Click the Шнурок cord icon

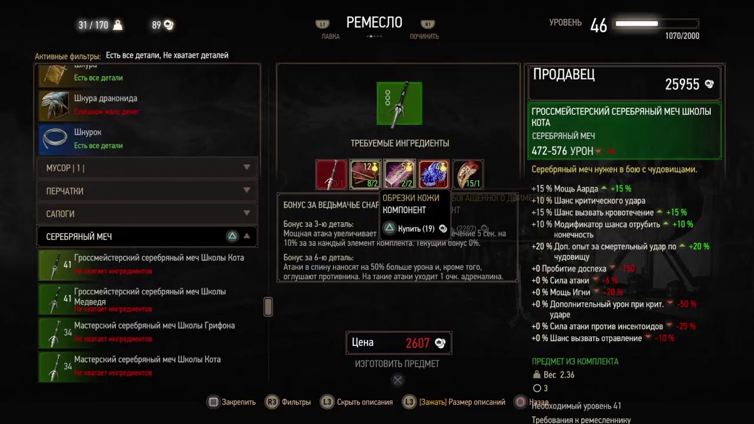pos(55,139)
